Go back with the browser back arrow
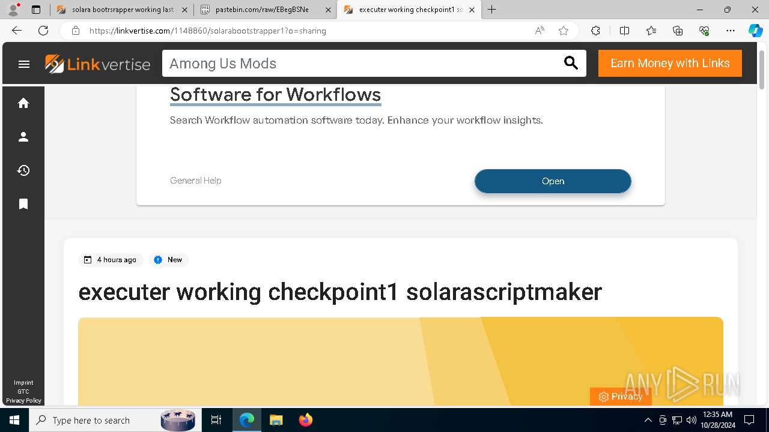The height and width of the screenshot is (432, 769). (17, 31)
